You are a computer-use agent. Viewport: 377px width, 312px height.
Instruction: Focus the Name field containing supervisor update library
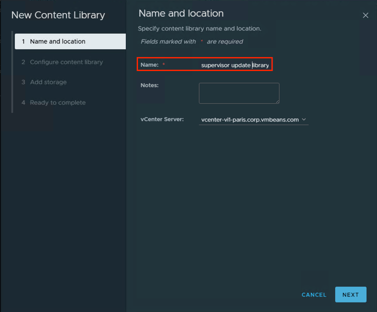tap(235, 65)
